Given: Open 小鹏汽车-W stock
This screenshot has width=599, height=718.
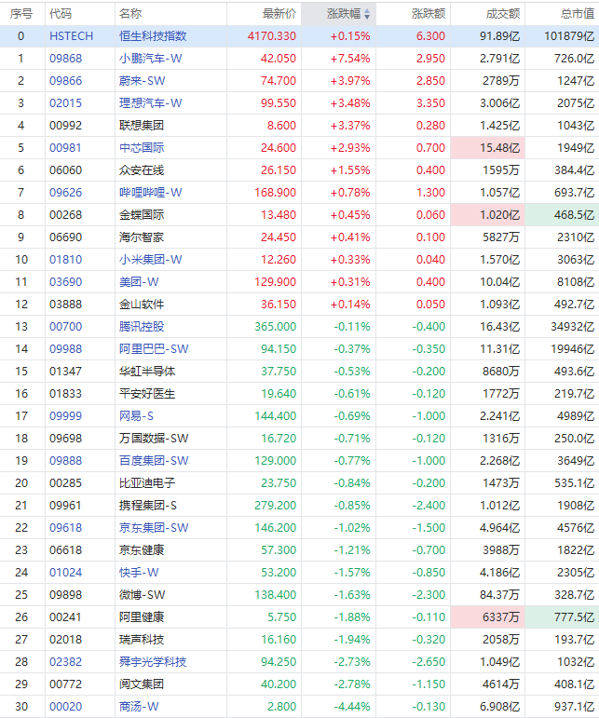Looking at the screenshot, I should 150,59.
